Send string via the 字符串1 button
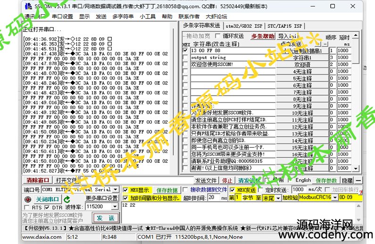The width and height of the screenshot is (375, 244). click(x=302, y=58)
